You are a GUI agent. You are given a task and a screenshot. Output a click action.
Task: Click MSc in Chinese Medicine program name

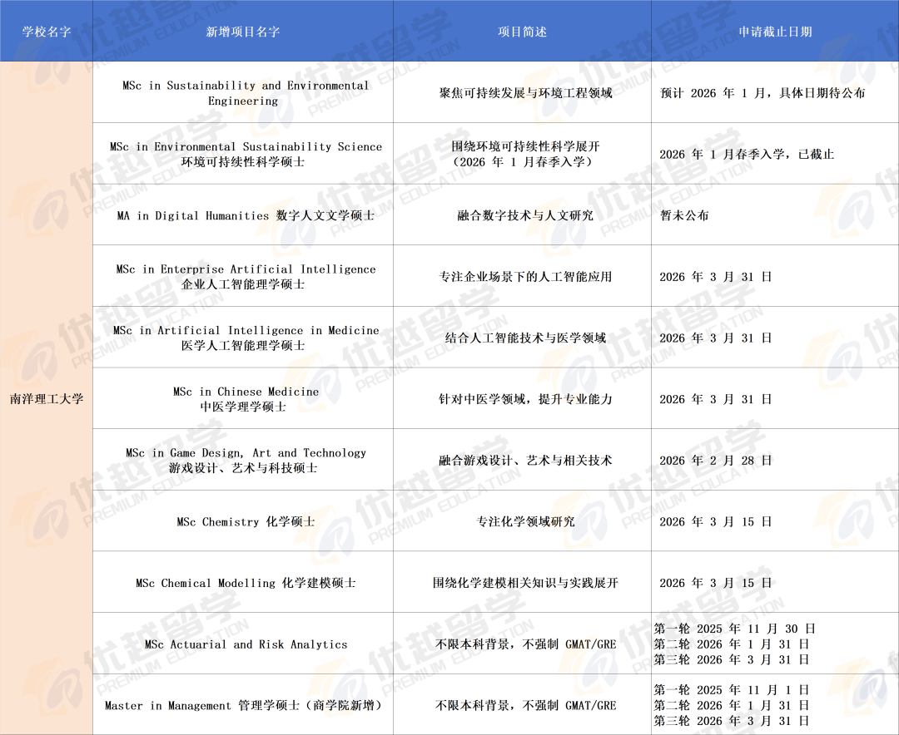[244, 399]
